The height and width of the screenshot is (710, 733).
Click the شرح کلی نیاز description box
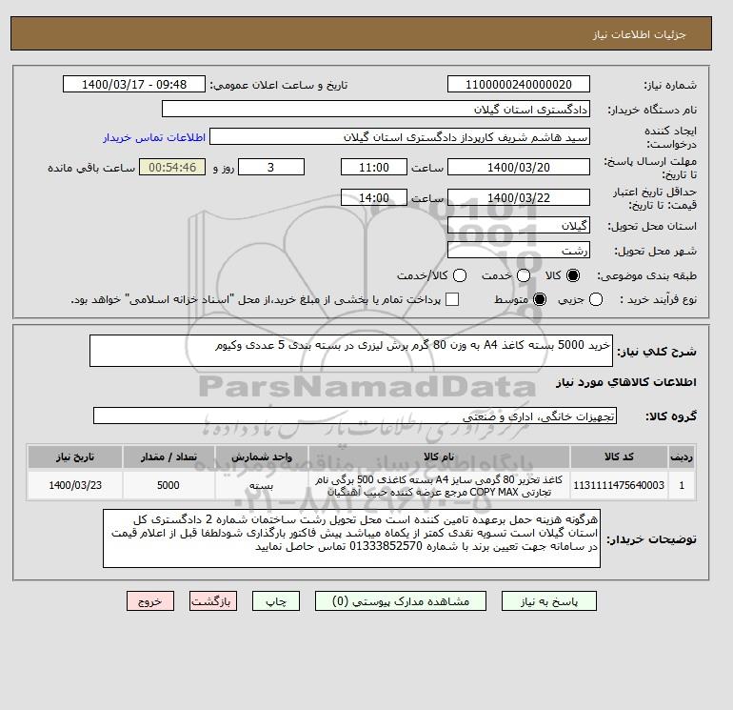(x=351, y=351)
